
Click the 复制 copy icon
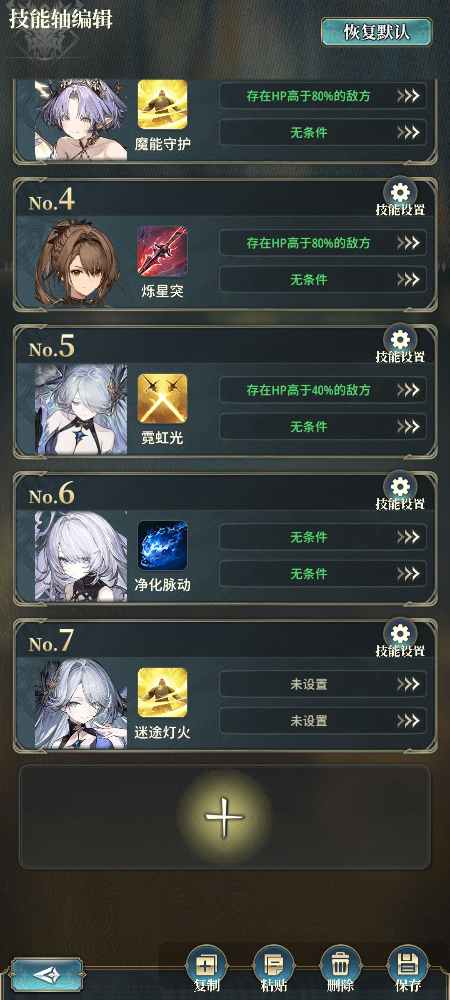tap(207, 965)
